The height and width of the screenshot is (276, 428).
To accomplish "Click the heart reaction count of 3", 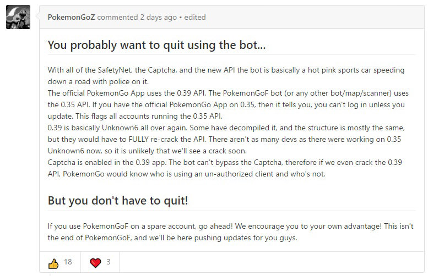I will [109, 262].
